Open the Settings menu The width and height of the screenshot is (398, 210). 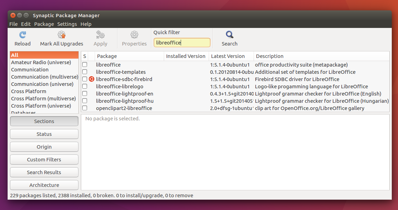[67, 24]
